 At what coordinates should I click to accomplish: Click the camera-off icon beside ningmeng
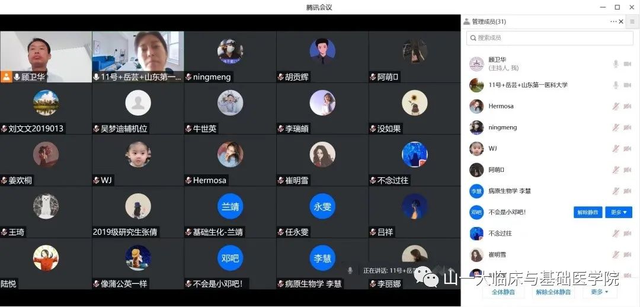coord(628,127)
